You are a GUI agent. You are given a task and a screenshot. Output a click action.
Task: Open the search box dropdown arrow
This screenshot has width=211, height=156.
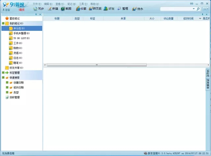click(x=198, y=9)
